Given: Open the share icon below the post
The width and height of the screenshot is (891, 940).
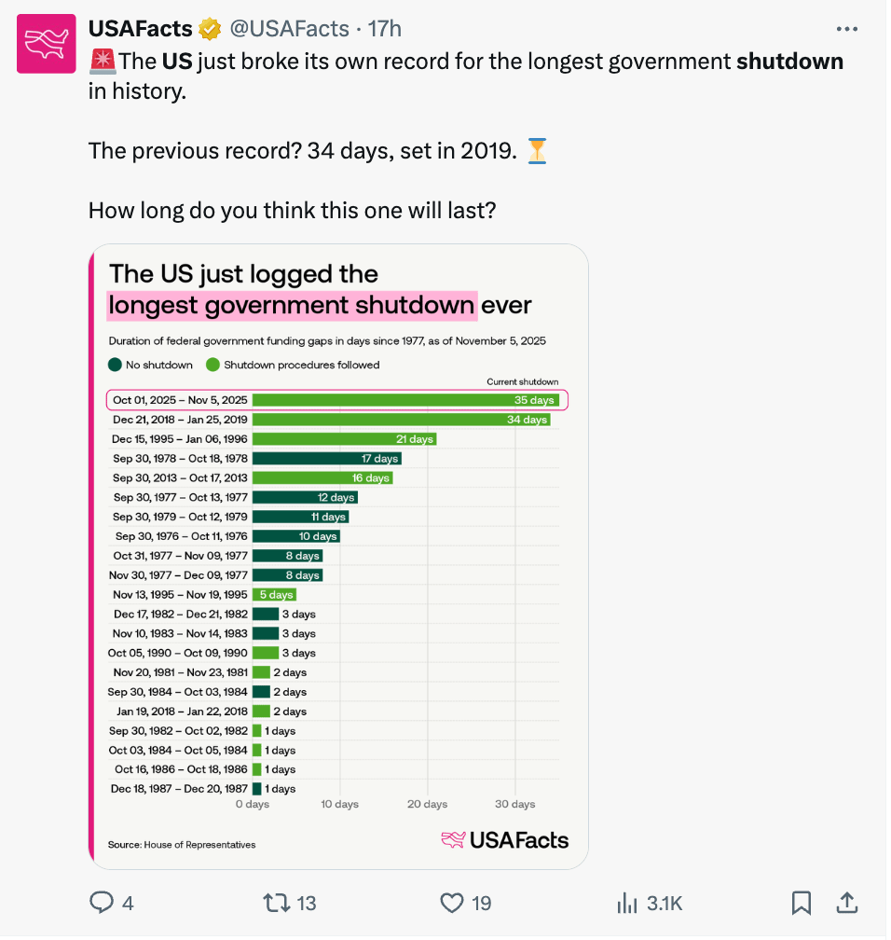Looking at the screenshot, I should tap(847, 903).
